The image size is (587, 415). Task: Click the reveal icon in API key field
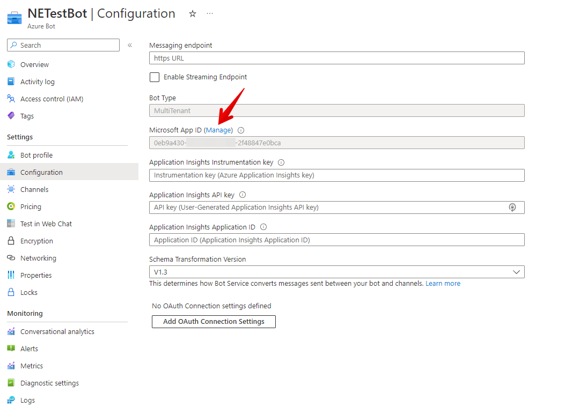tap(512, 207)
